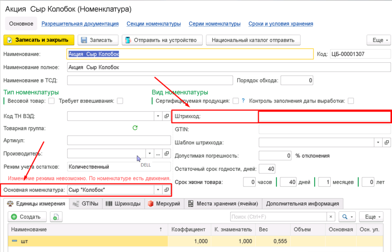Click the Коэффициент column header
This screenshot has height=252, width=392.
tap(188, 229)
